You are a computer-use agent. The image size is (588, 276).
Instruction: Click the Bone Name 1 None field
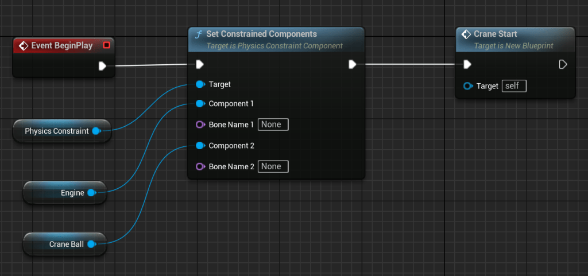[273, 125]
